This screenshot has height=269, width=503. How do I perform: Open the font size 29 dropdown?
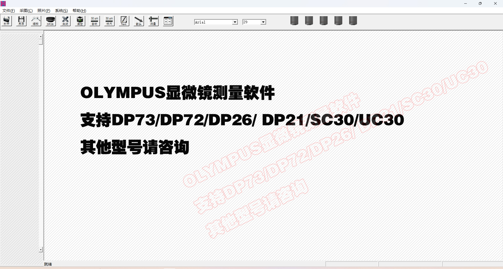coord(263,22)
